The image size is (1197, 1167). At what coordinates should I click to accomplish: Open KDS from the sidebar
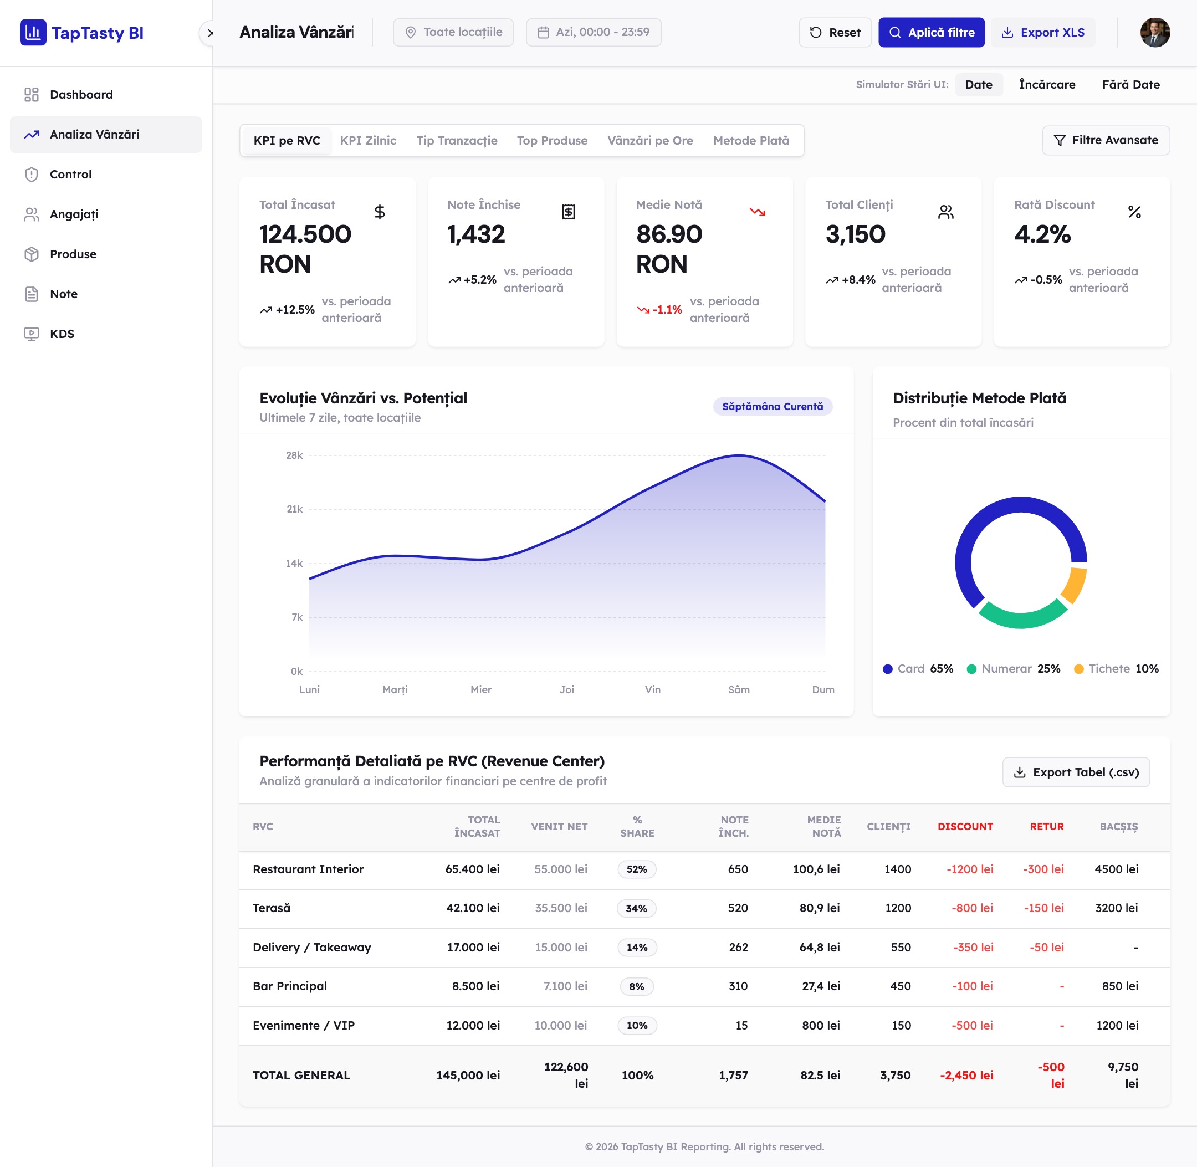pyautogui.click(x=105, y=334)
